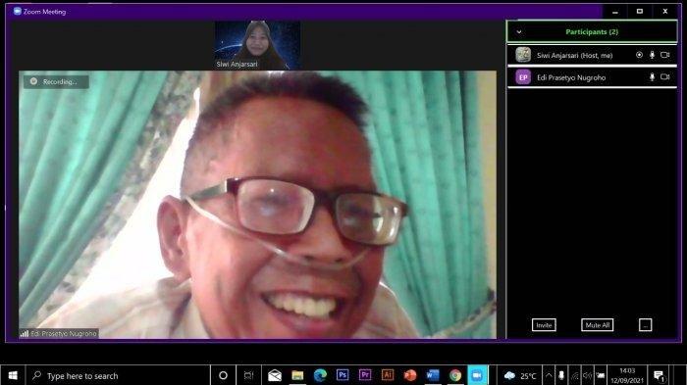The image size is (687, 385).
Task: Minimize the Zoom Meeting window
Action: 615,12
